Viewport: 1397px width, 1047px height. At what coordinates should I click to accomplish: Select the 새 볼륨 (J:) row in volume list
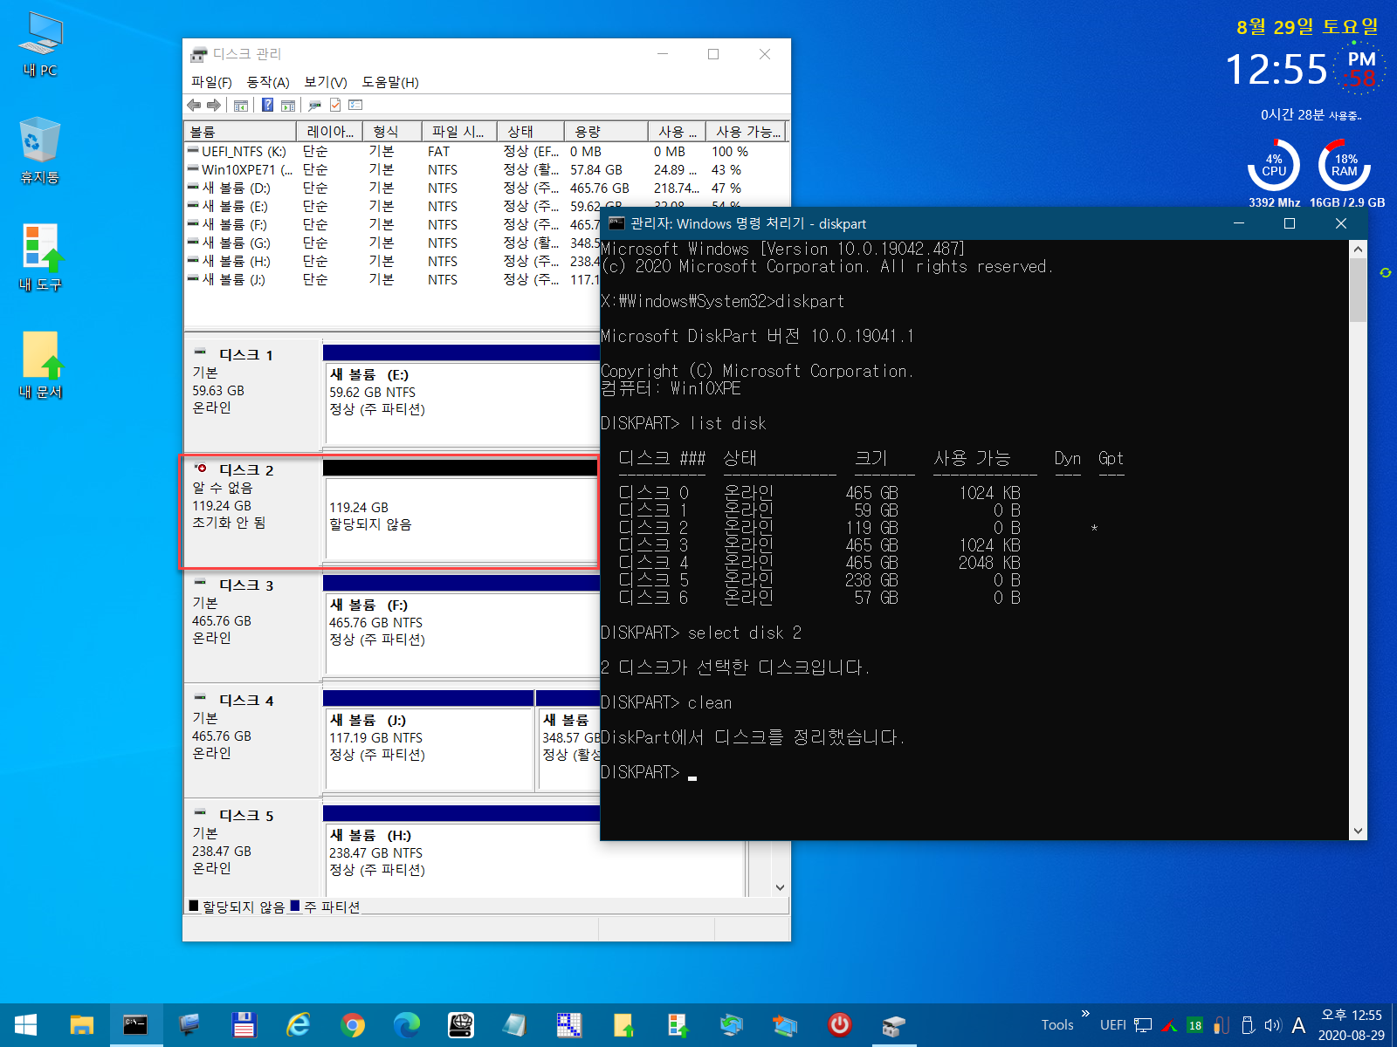[392, 280]
